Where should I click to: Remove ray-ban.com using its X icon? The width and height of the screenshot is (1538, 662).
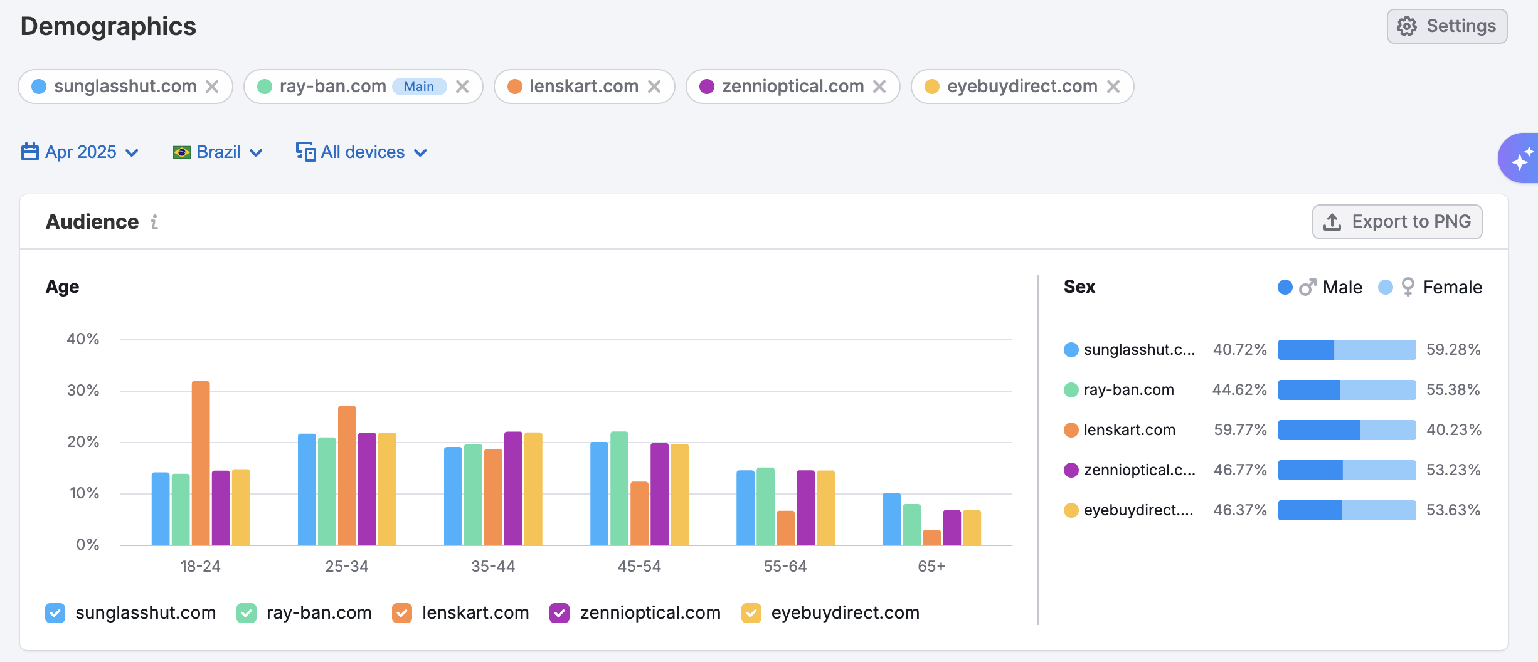462,87
